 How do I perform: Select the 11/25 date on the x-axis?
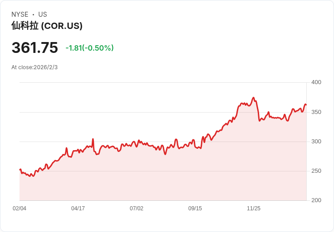(254, 208)
